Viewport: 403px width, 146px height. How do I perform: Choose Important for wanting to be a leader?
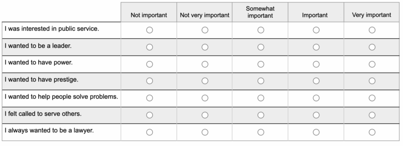[316, 47]
